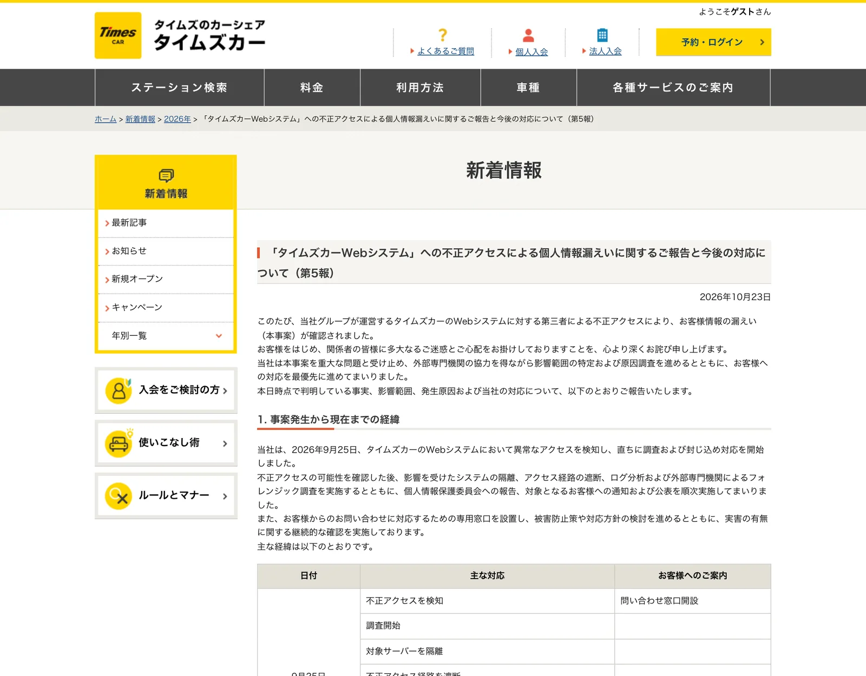The height and width of the screenshot is (676, 866).
Task: Open the 法人入会 link
Action: [x=605, y=51]
